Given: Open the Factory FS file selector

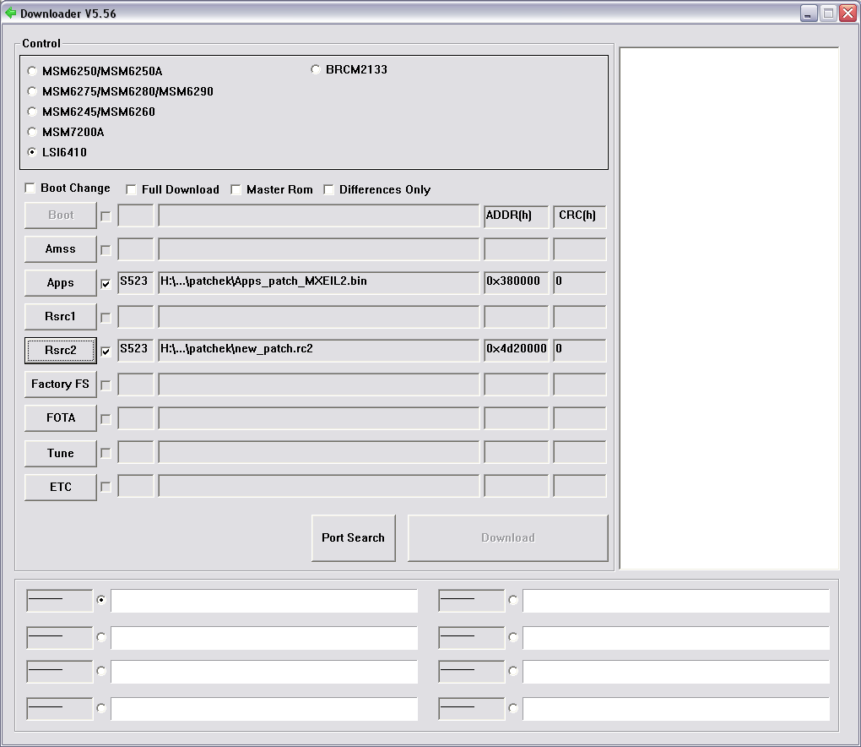Looking at the screenshot, I should point(60,384).
